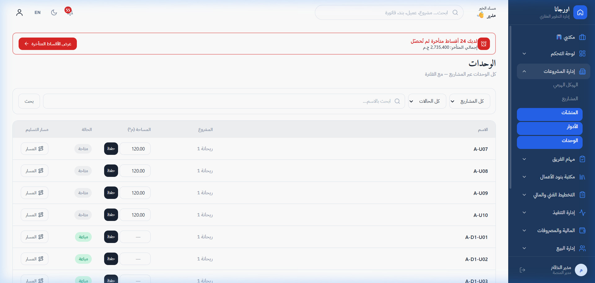Open كل المشاريع dropdown filter
The height and width of the screenshot is (283, 595).
(x=470, y=101)
